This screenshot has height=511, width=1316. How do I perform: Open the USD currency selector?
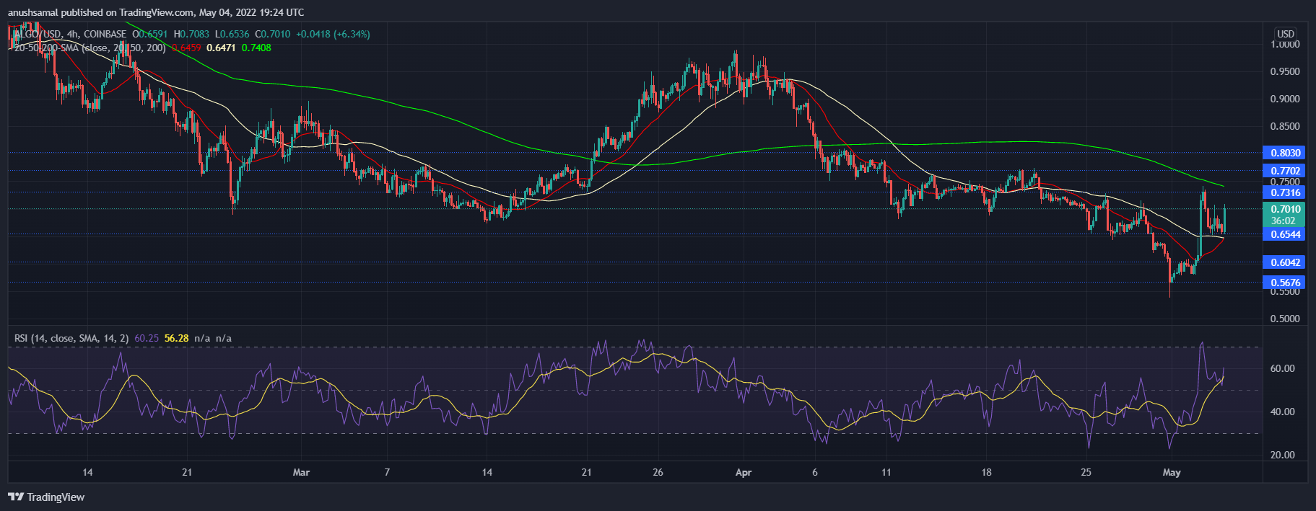[1285, 34]
